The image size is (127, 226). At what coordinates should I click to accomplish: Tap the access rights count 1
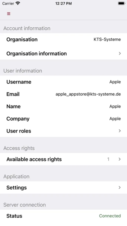pos(108,159)
